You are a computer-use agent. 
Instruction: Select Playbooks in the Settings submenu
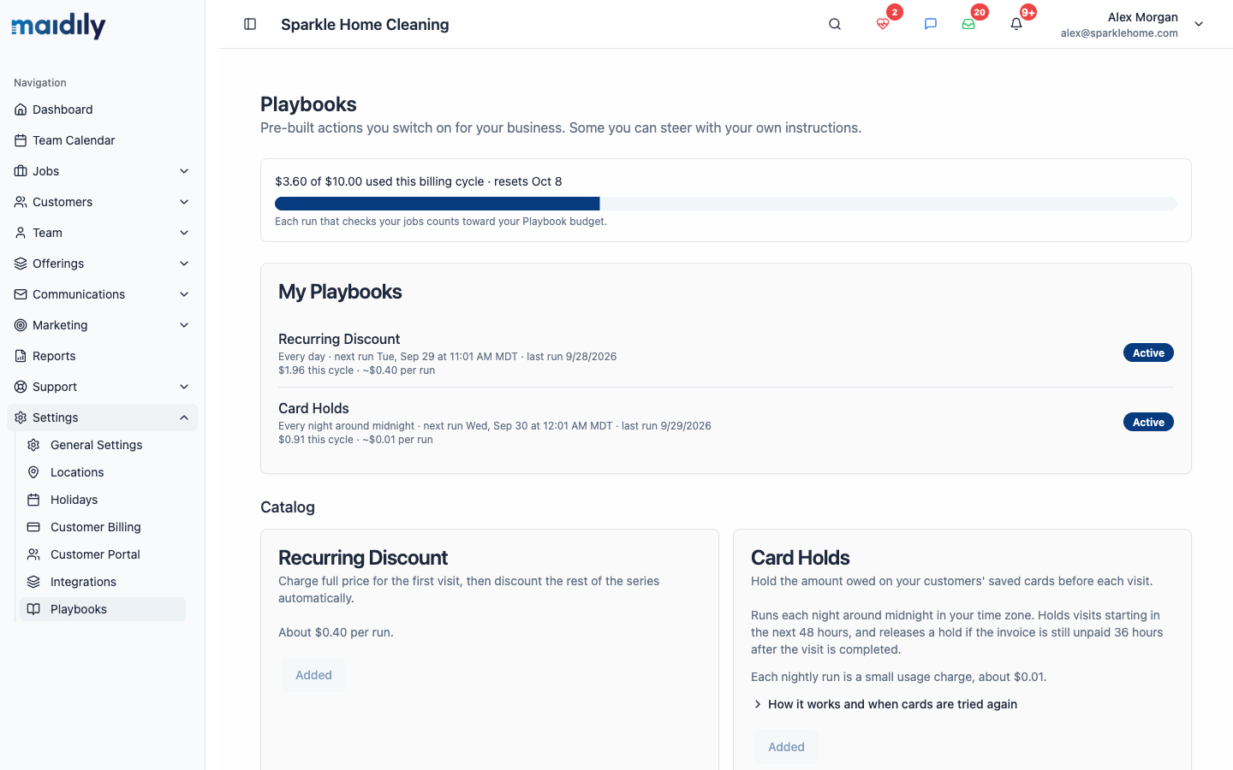[103, 609]
